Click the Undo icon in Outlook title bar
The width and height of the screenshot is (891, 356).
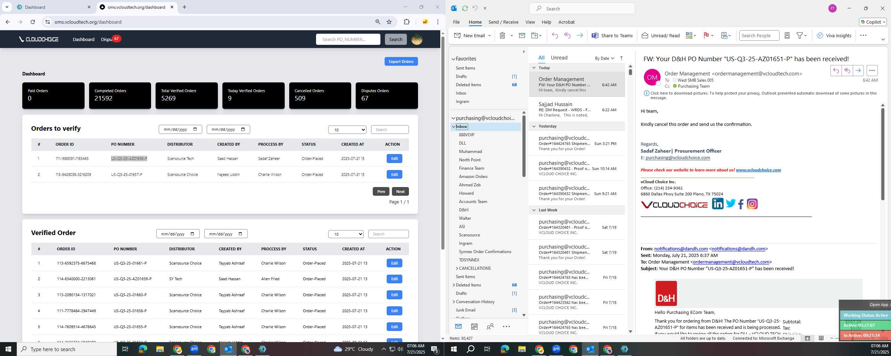point(475,8)
